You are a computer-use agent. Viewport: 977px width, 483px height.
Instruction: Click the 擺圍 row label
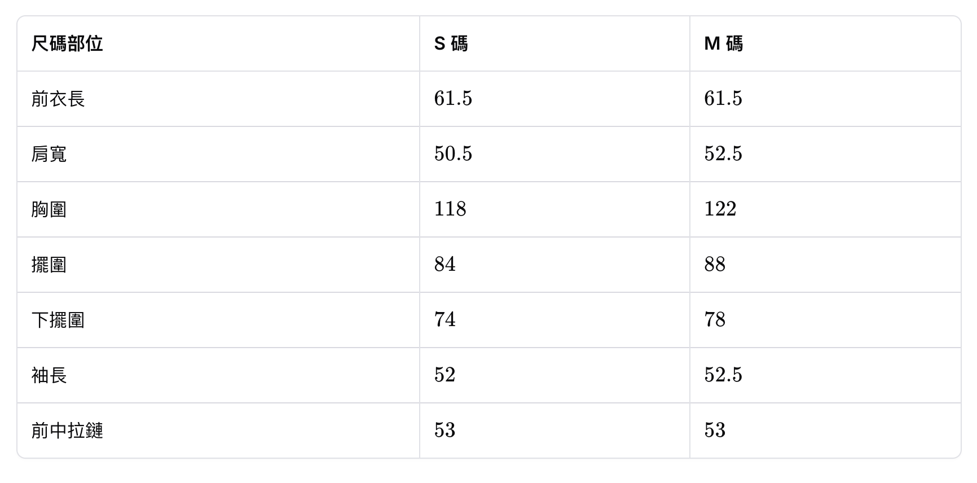click(x=49, y=265)
